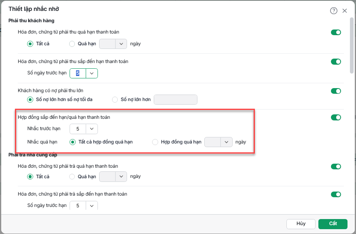
Task: Close the Thiết lập nhắc nhở dialog
Action: coord(345,11)
